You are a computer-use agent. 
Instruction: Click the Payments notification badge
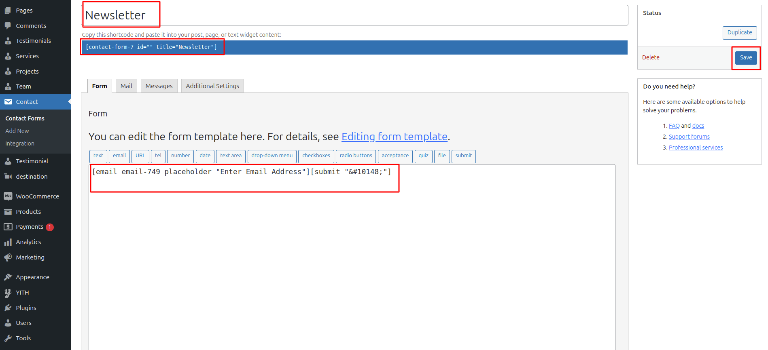point(50,227)
